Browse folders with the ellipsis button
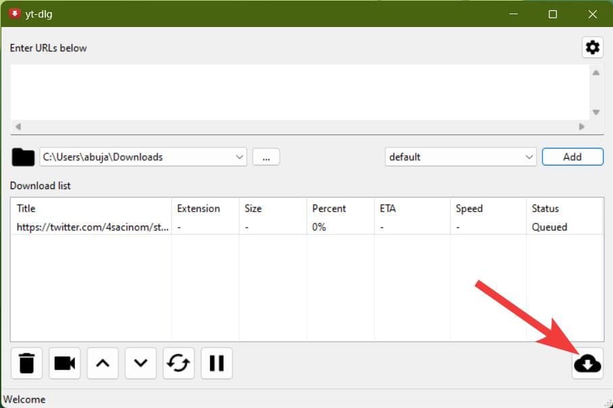 (266, 157)
